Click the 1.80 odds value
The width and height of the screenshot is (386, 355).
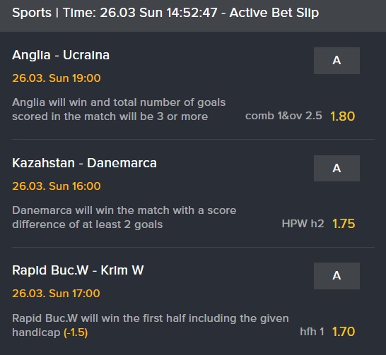point(342,116)
